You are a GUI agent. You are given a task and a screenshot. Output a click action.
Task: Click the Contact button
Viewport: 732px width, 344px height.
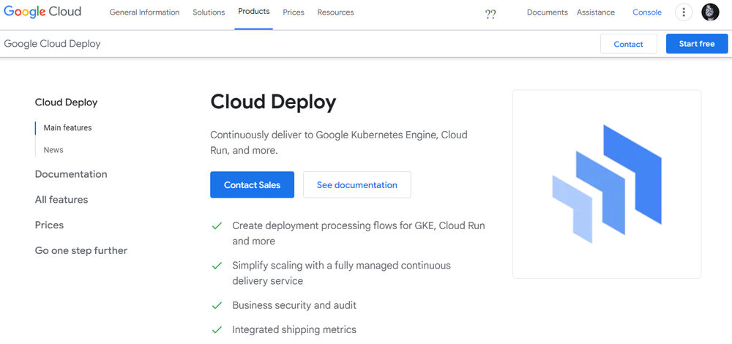(x=628, y=44)
